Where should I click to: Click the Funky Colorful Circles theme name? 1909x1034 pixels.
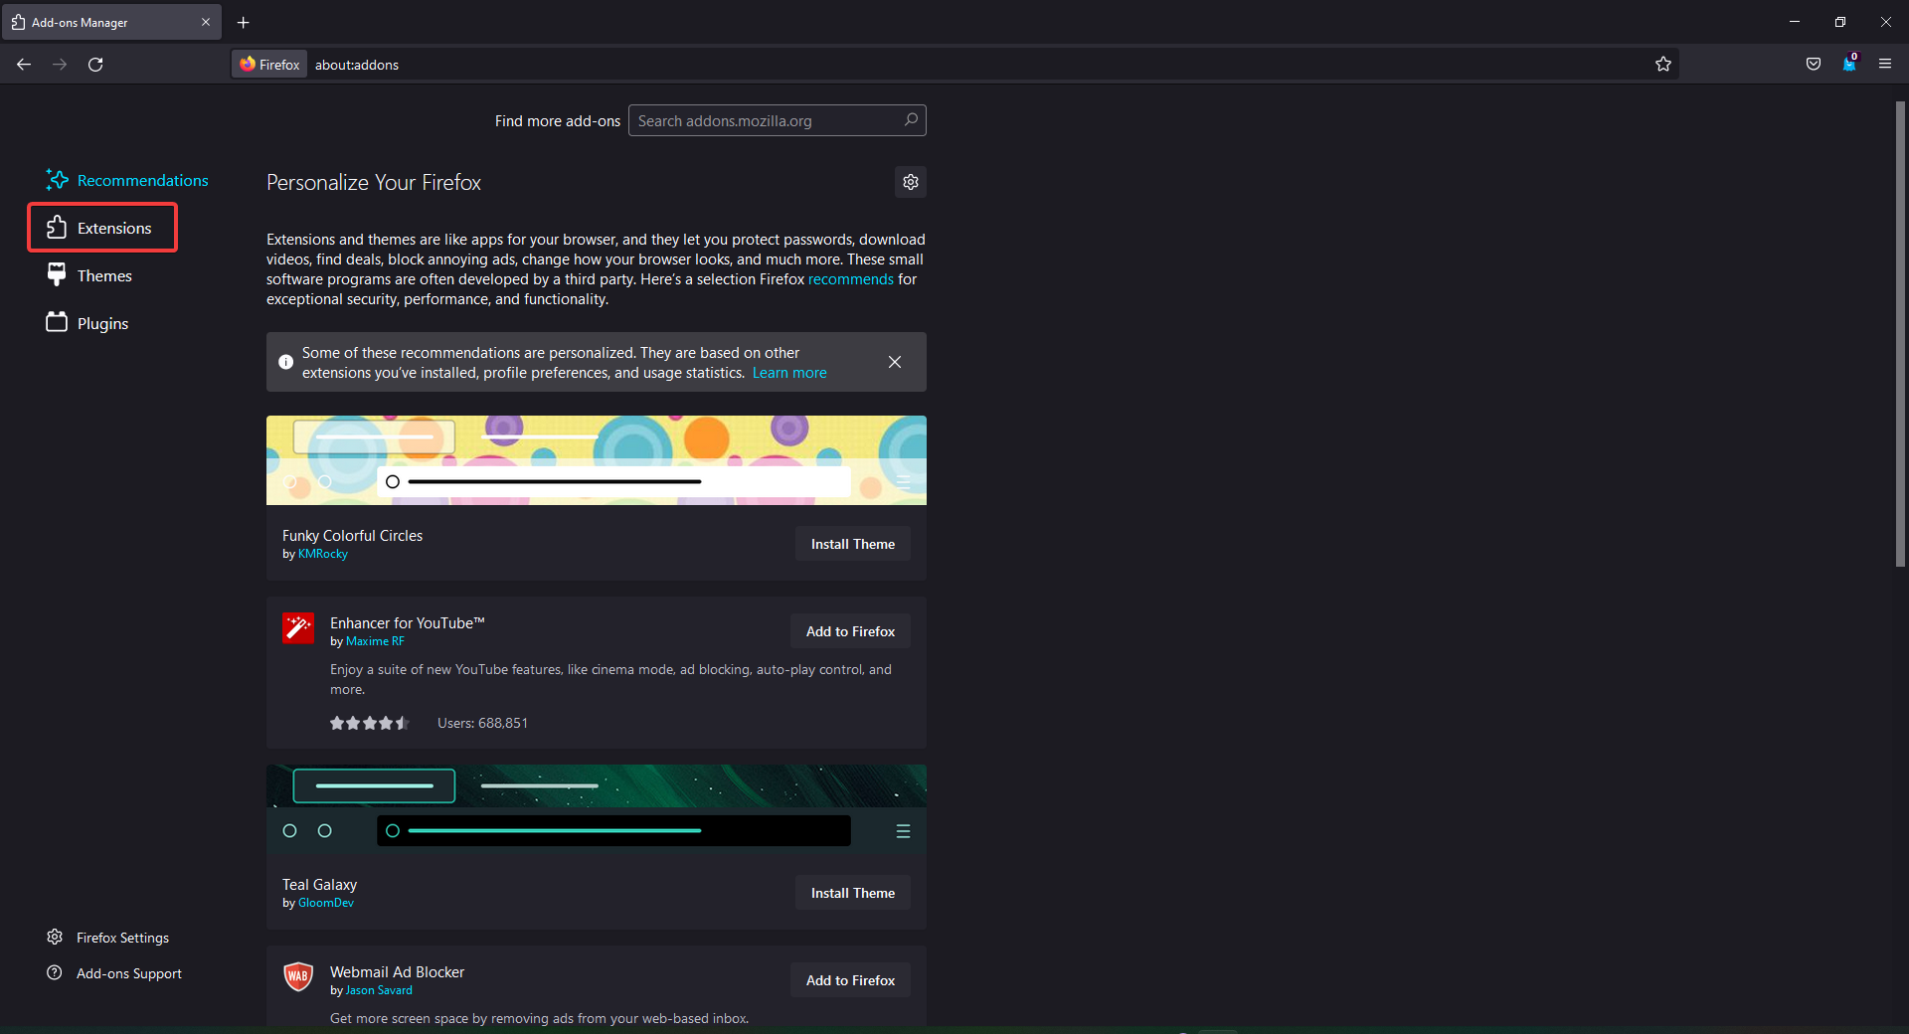tap(352, 536)
